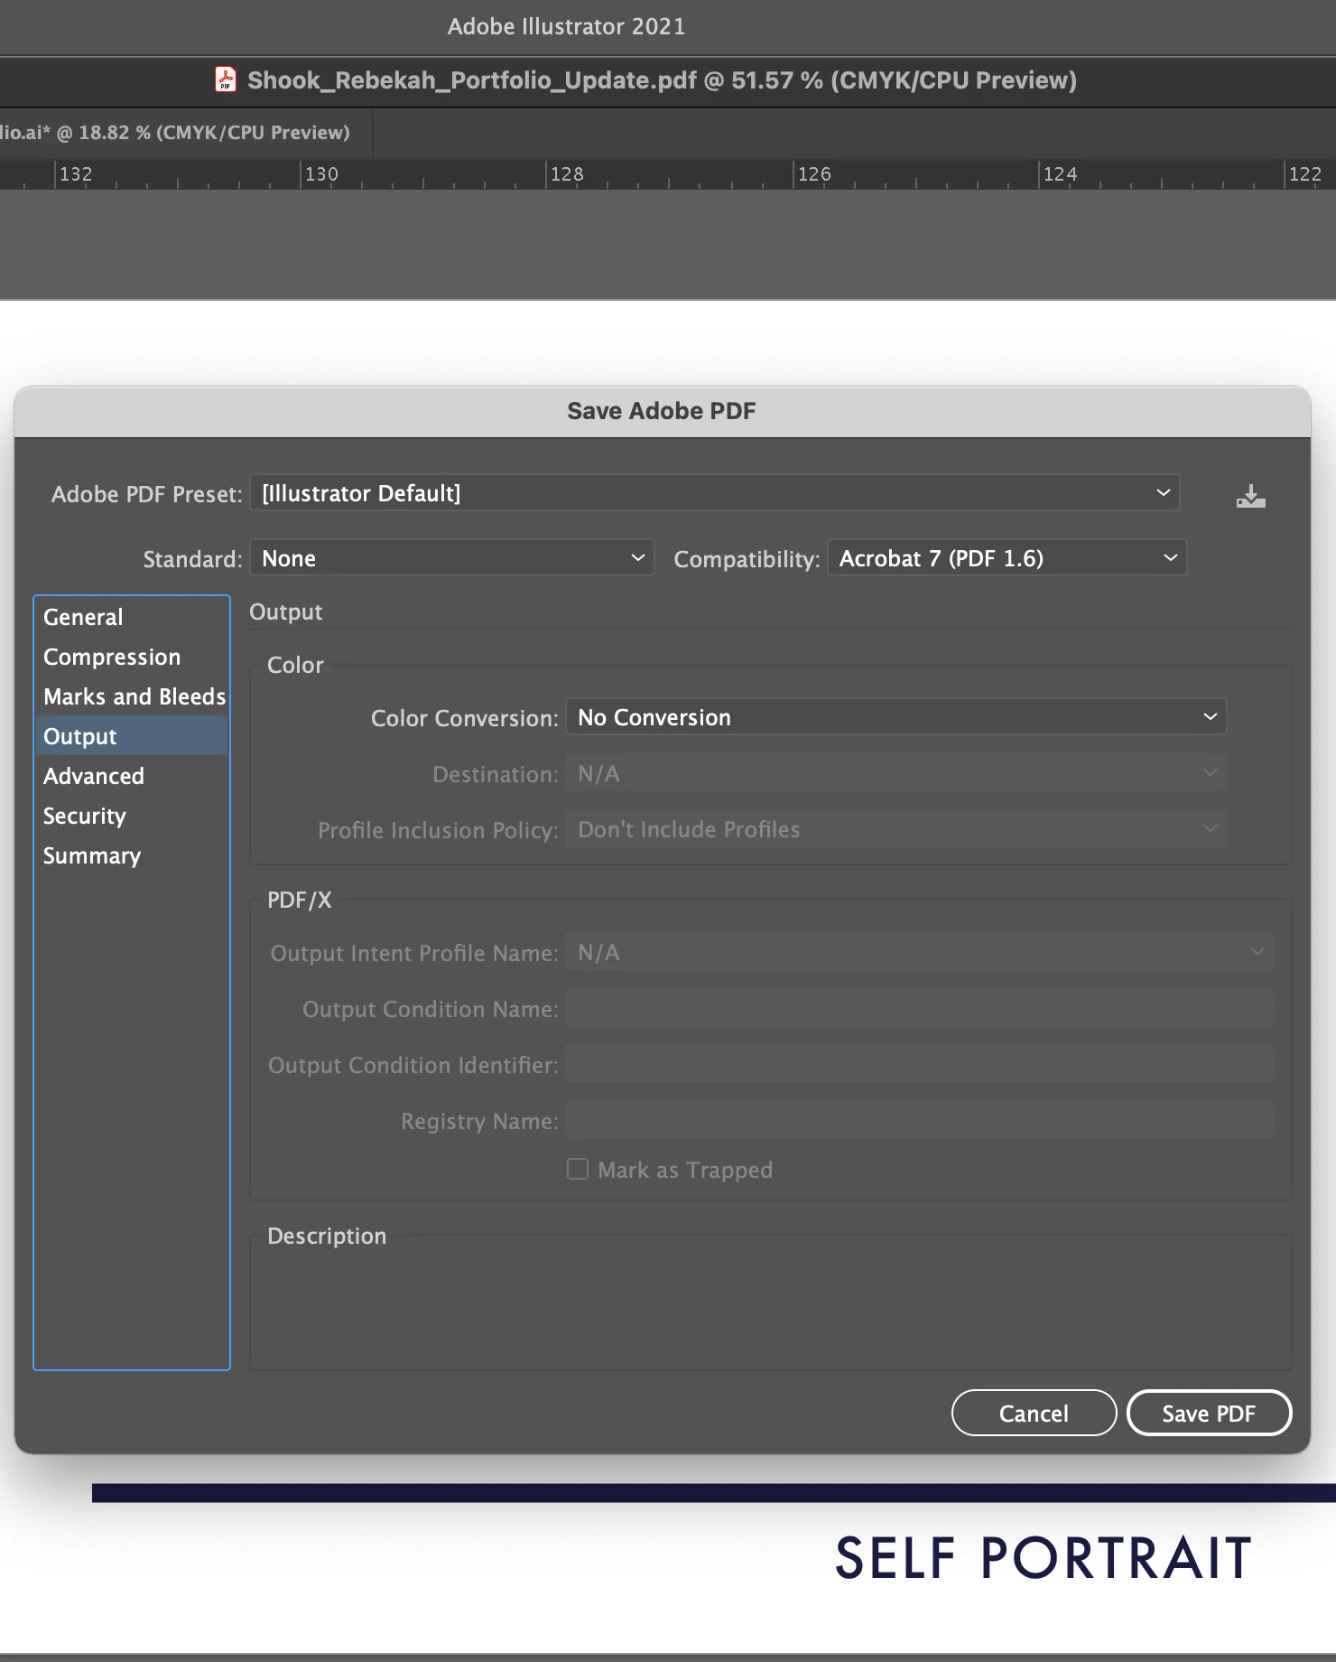This screenshot has width=1336, height=1662.
Task: Open the Adobe PDF Preset dropdown
Action: point(714,493)
